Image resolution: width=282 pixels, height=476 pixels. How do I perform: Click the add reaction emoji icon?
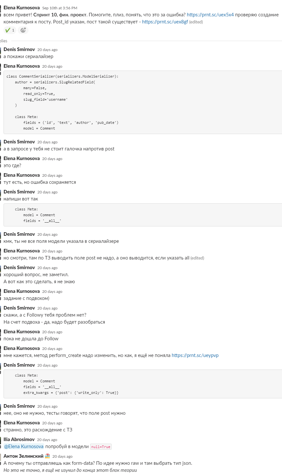[x=23, y=30]
